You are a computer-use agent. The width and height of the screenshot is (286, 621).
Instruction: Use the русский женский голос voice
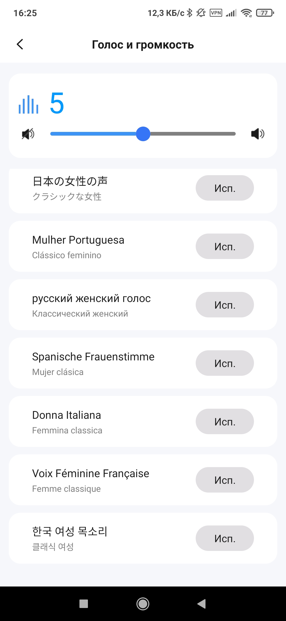point(225,305)
